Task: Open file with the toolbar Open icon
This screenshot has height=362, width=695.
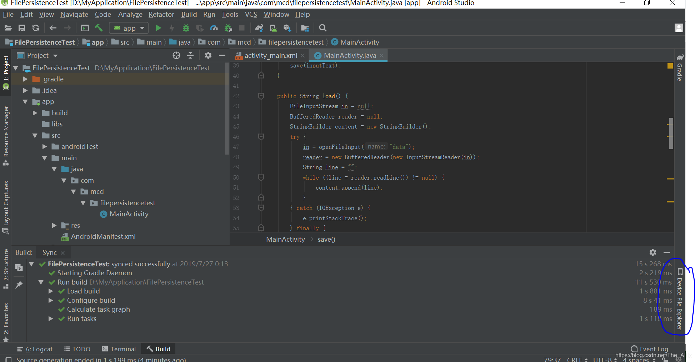Action: [x=8, y=28]
